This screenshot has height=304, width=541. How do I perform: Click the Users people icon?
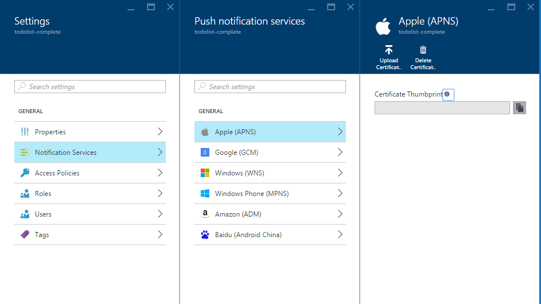click(25, 214)
